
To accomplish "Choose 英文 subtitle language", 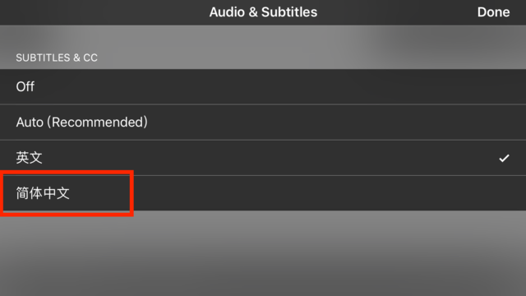I will click(x=263, y=158).
